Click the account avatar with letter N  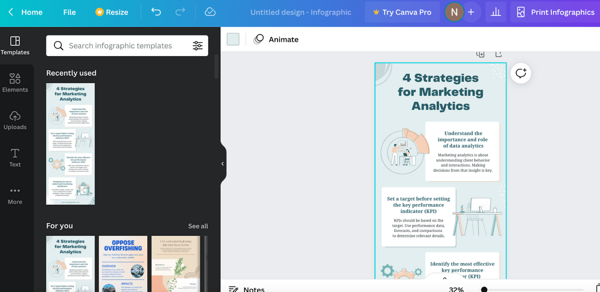[x=454, y=12]
